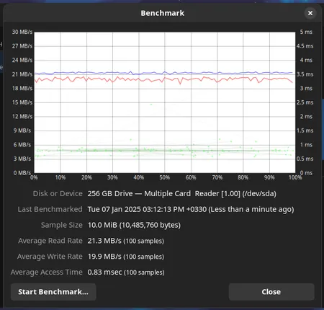Close the dialog with the X icon
The height and width of the screenshot is (310, 324).
click(x=310, y=13)
